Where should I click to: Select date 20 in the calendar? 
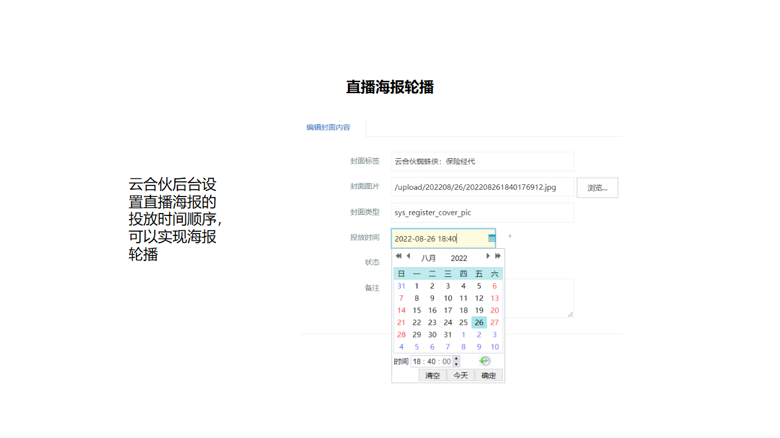click(x=495, y=310)
